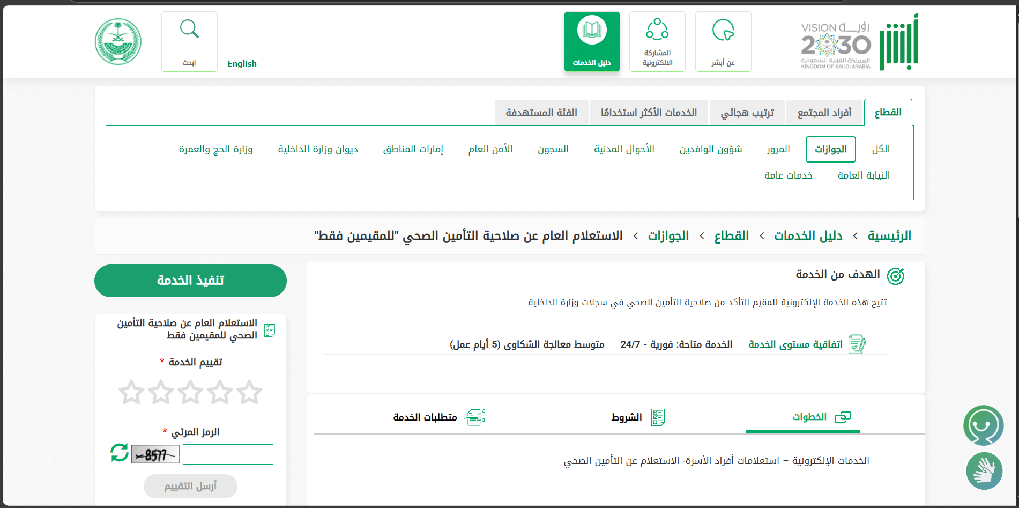This screenshot has height=508, width=1019.
Task: Click the الخدمة متاحة 24/7 text
Action: (x=676, y=344)
